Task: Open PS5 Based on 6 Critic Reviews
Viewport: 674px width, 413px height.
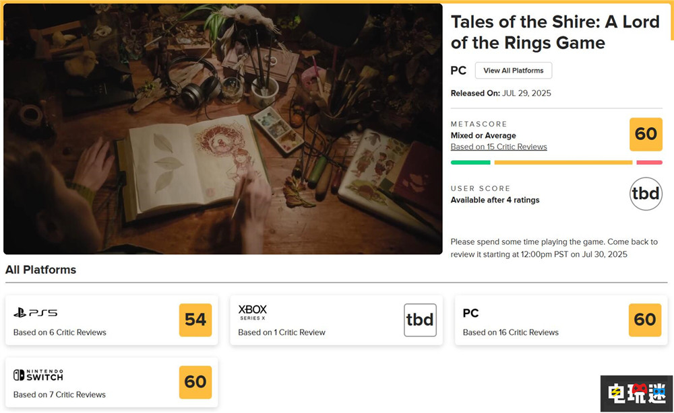Action: 60,332
